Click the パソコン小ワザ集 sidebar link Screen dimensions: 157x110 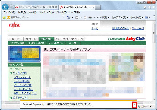tap(23, 85)
